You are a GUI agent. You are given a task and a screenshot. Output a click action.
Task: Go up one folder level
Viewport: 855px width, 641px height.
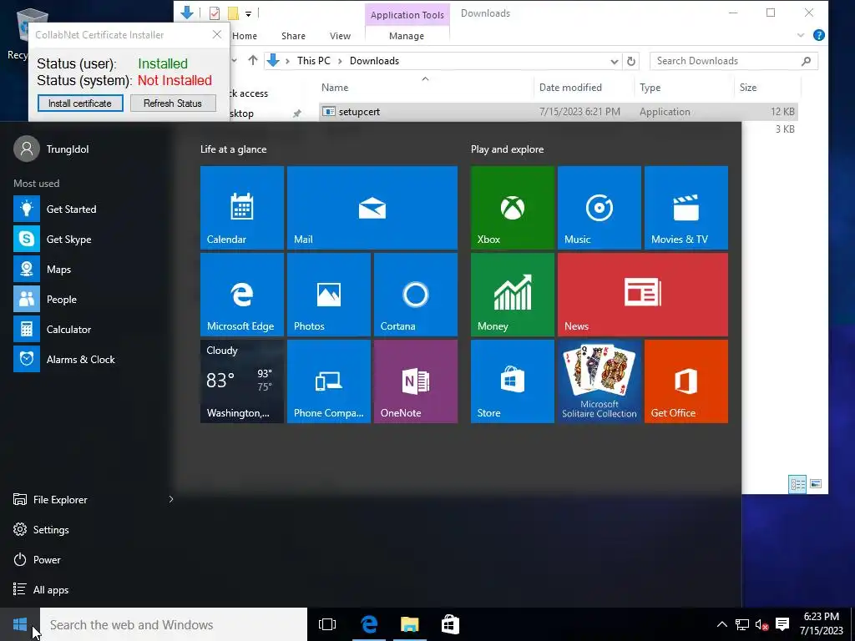[252, 60]
